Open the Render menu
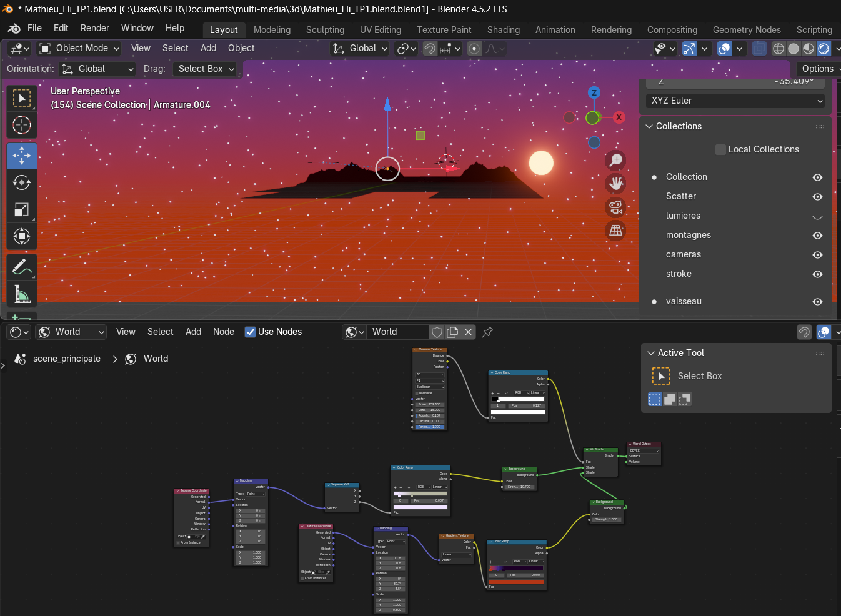The height and width of the screenshot is (616, 841). pos(94,28)
